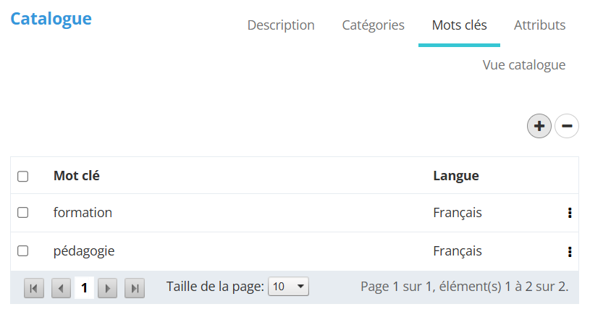The width and height of the screenshot is (590, 325).
Task: Sort by the Langue column header
Action: (x=455, y=175)
